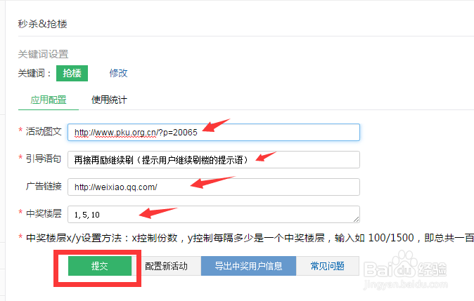This screenshot has width=474, height=301.
Task: Select the 广告链接 input box
Action: (x=214, y=187)
